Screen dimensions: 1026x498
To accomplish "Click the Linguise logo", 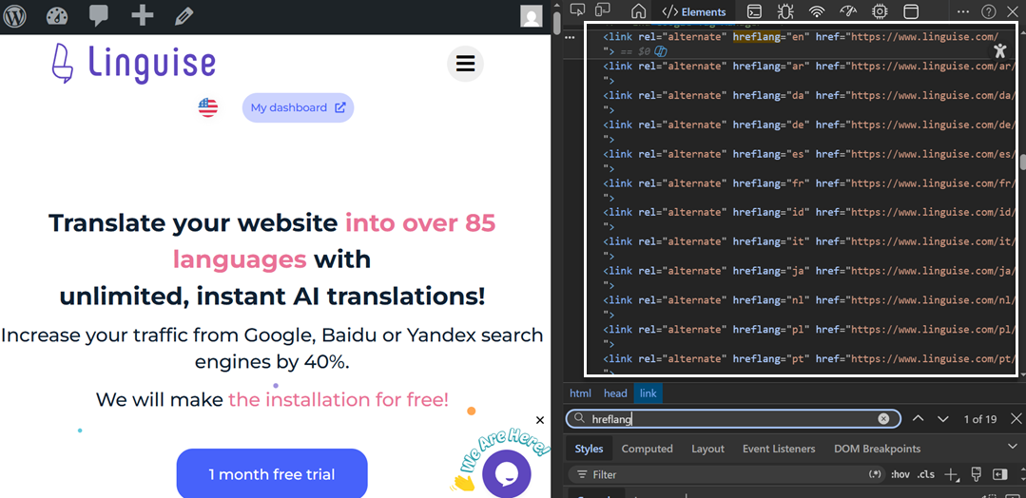I will (133, 64).
